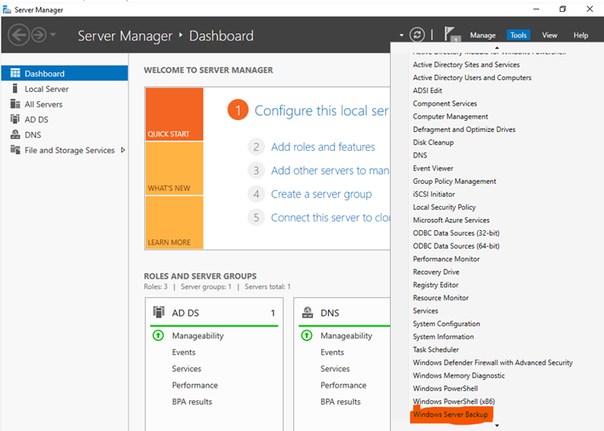
Task: Open the navigation history dropdown arrow
Action: click(x=54, y=35)
